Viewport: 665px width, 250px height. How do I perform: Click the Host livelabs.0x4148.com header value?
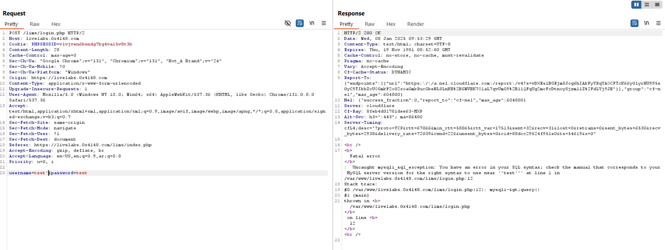pyautogui.click(x=52, y=39)
